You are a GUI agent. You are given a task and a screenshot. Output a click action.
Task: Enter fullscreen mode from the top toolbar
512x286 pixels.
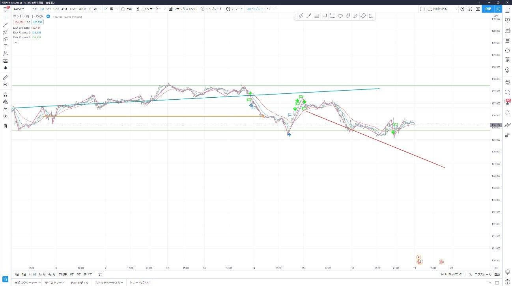(x=470, y=9)
